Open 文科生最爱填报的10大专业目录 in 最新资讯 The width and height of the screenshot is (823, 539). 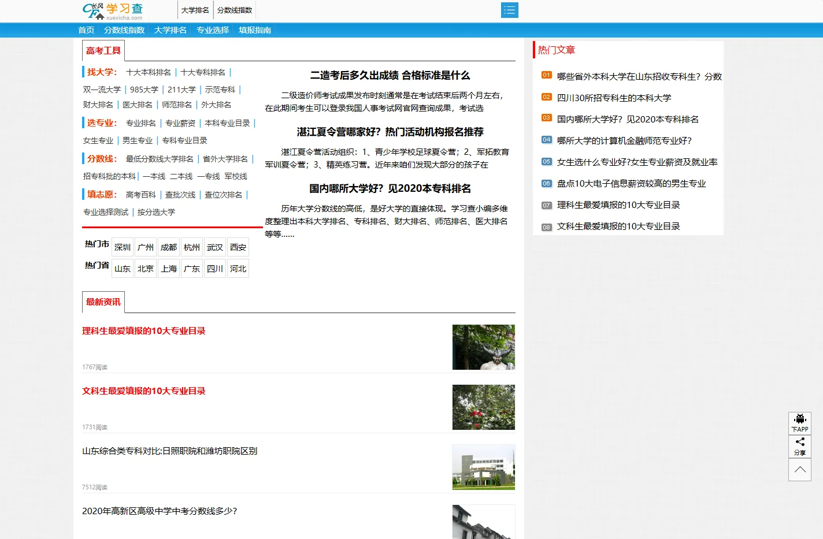tap(144, 391)
